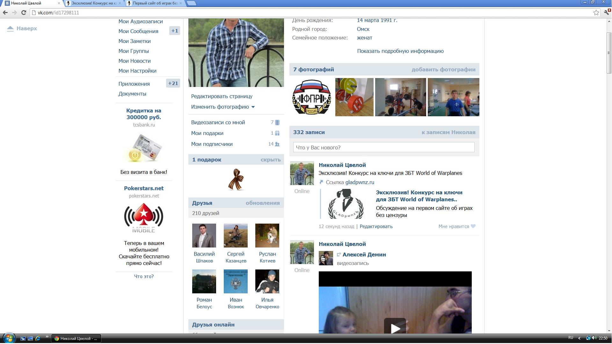Switch to Первый сайт об играх tab
The height and width of the screenshot is (344, 612).
point(155,3)
